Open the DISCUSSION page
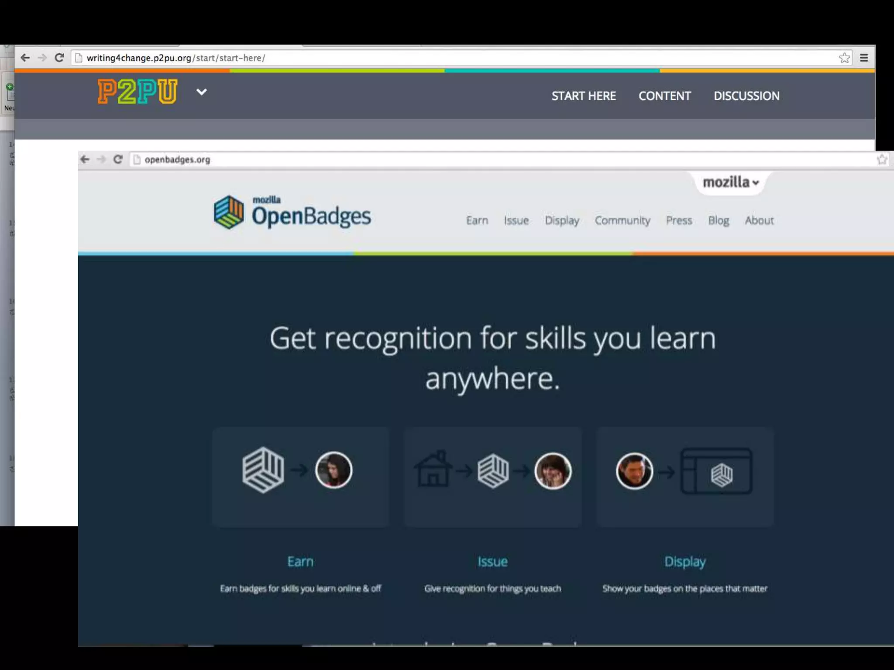 (746, 96)
